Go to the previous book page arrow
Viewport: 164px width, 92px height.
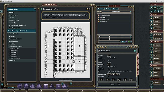pyautogui.click(x=62, y=84)
